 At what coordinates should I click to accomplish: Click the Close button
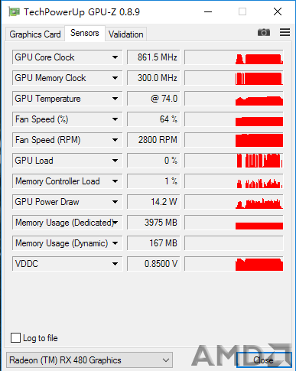point(264,360)
